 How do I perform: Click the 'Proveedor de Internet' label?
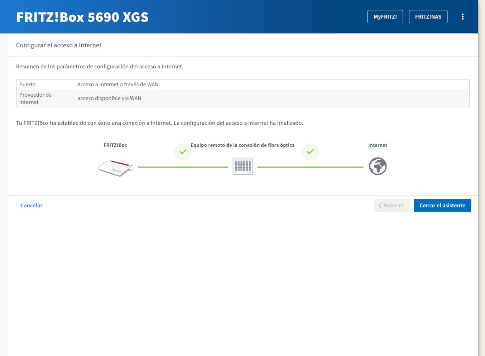pyautogui.click(x=35, y=98)
